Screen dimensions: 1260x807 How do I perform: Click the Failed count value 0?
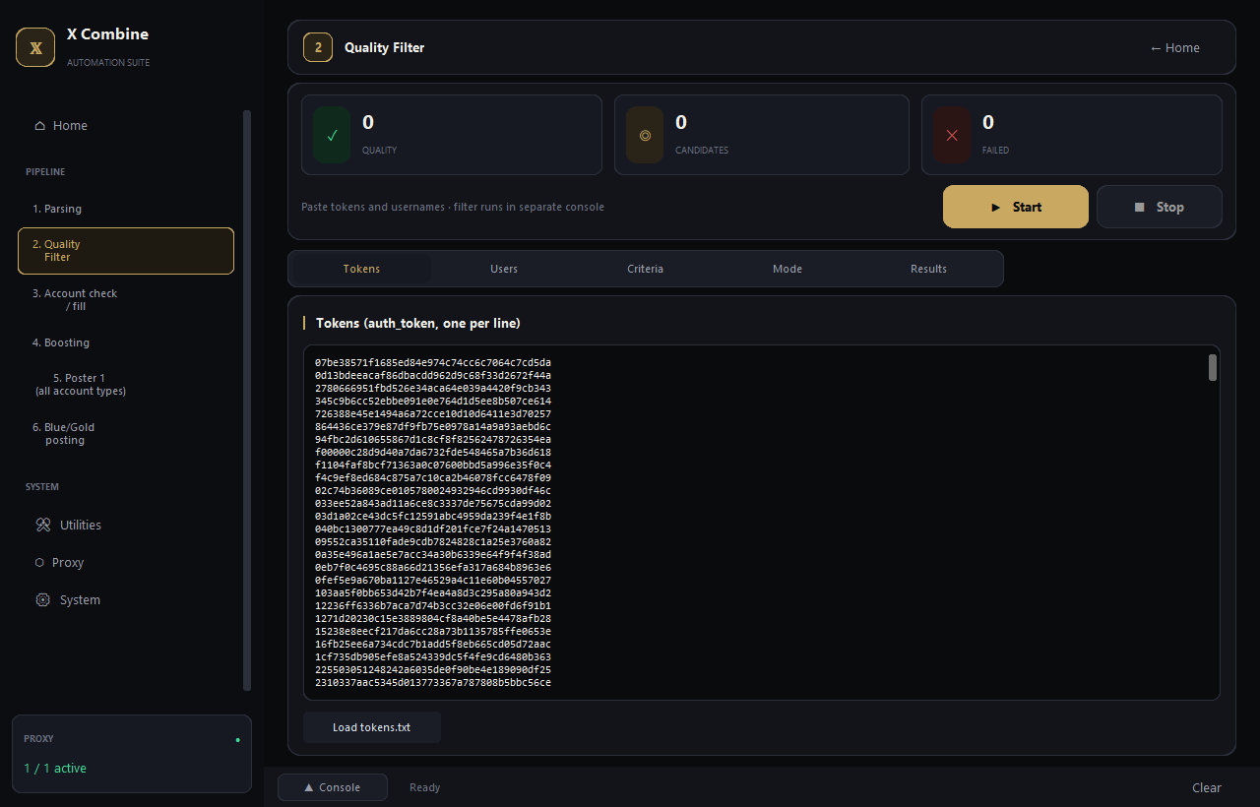pyautogui.click(x=988, y=122)
